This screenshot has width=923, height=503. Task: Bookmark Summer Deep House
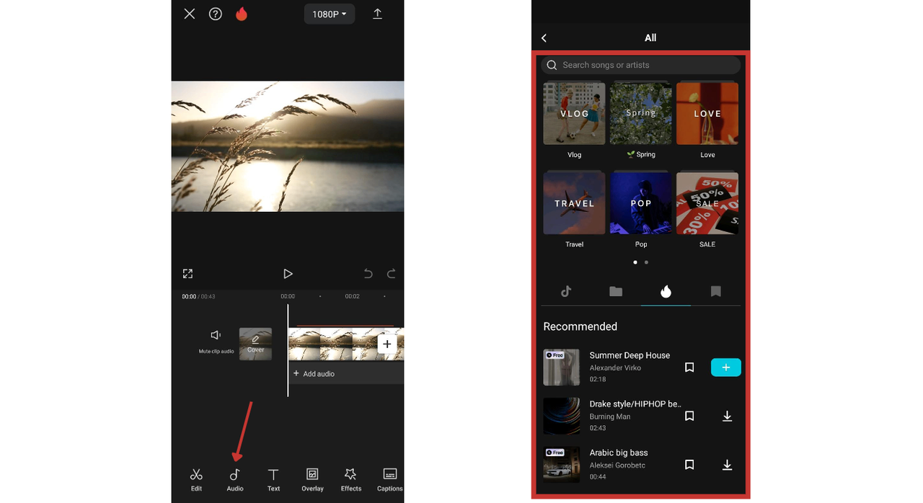coord(689,368)
